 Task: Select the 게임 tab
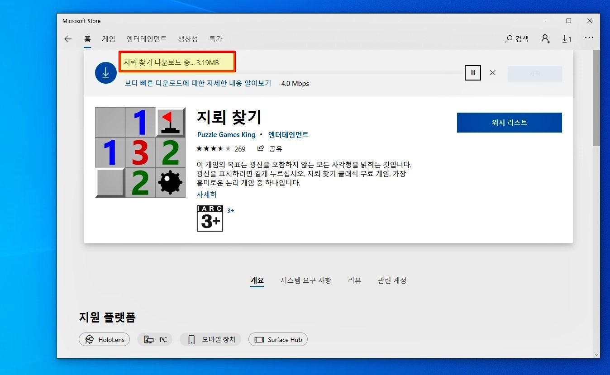point(109,39)
